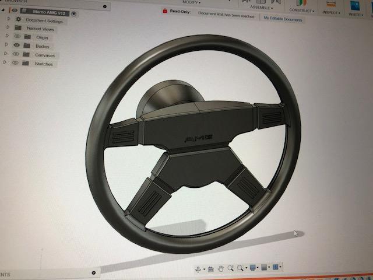Open the Display Settings dropdown arrow

[x=258, y=268]
